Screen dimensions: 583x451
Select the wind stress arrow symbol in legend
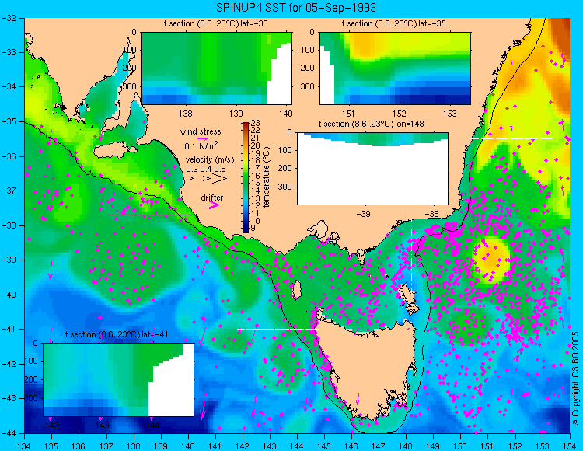[203, 139]
